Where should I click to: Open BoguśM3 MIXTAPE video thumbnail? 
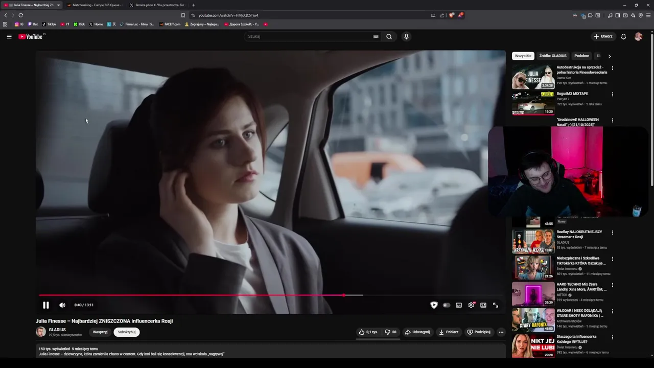(x=533, y=103)
